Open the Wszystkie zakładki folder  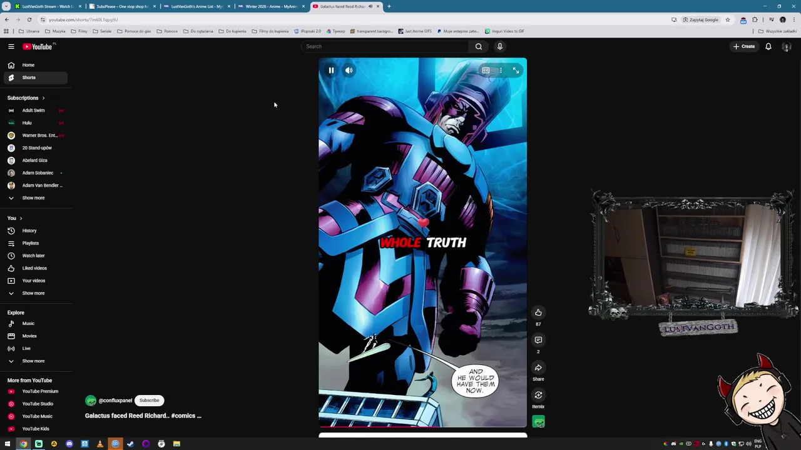[x=778, y=31]
